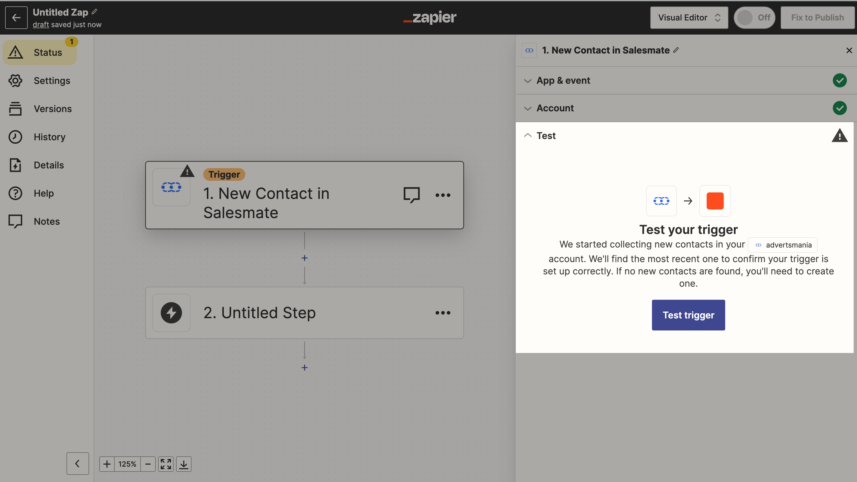Add a comment on the trigger step
Image resolution: width=857 pixels, height=482 pixels.
pyautogui.click(x=411, y=195)
